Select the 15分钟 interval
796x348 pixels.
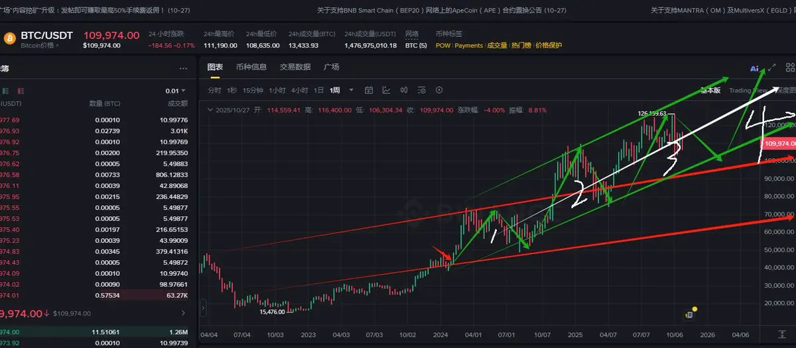click(253, 90)
